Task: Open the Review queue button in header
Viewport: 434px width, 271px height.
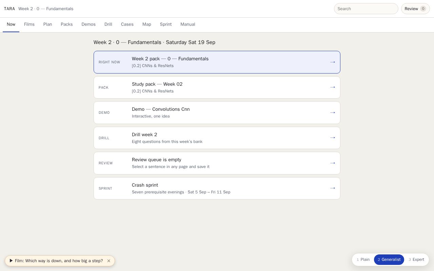Action: click(x=415, y=9)
